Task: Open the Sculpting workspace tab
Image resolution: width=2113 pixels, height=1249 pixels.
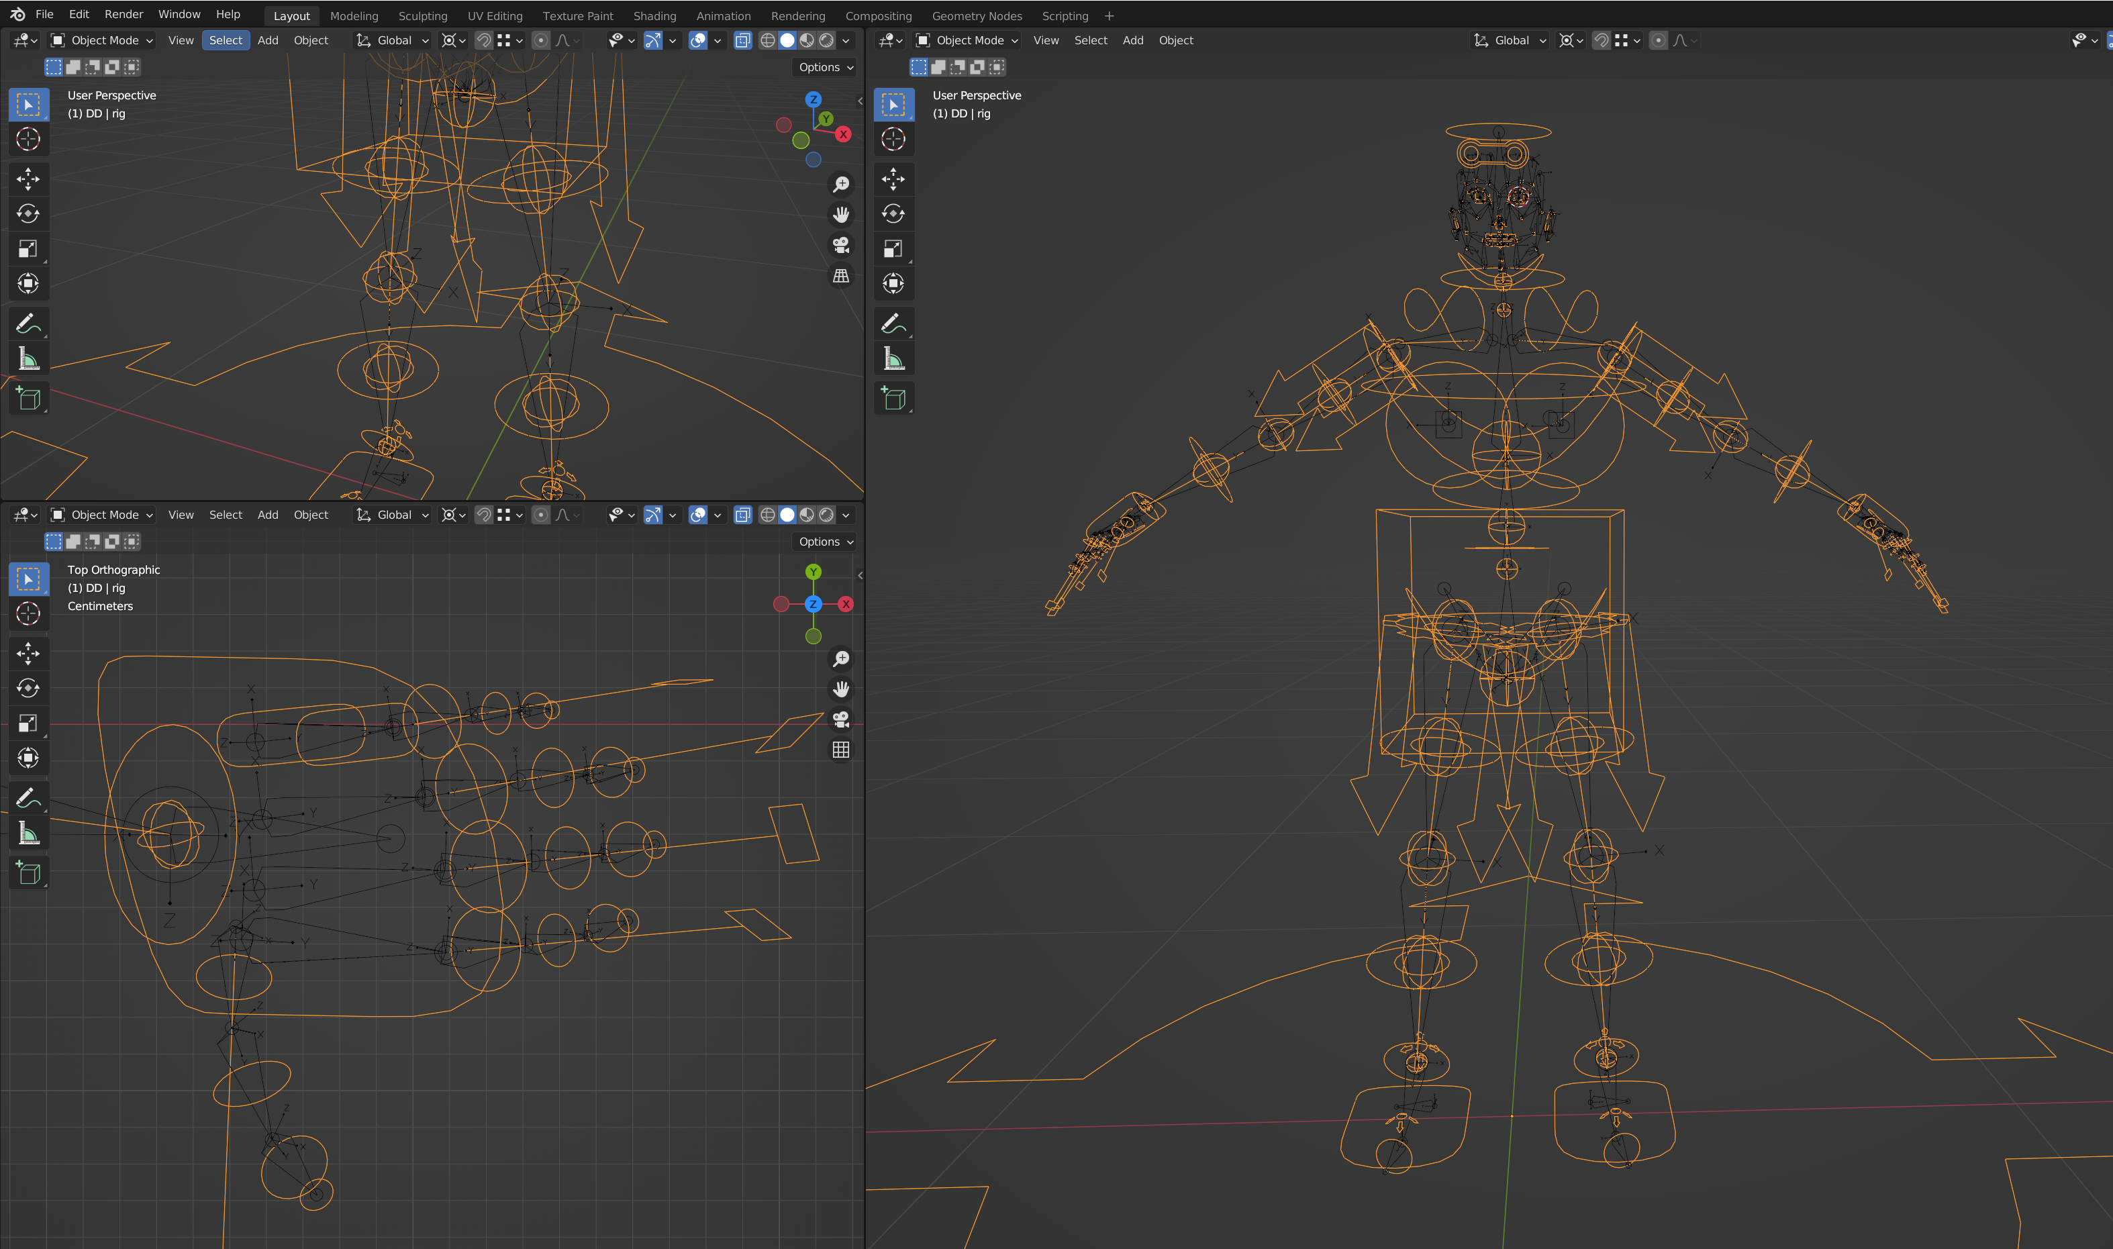Action: coord(422,16)
